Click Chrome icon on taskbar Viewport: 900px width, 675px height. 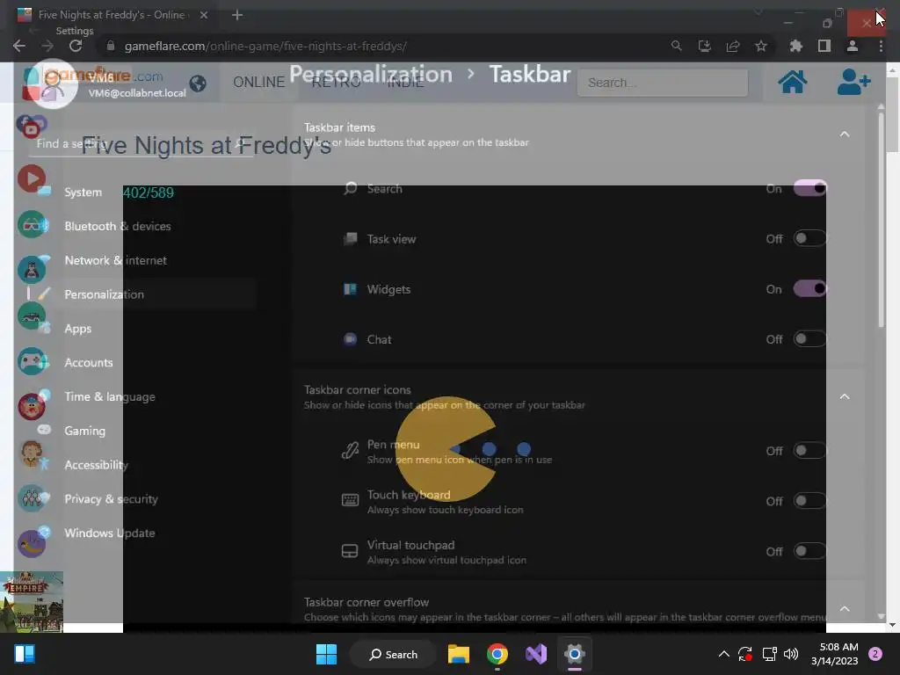pyautogui.click(x=497, y=654)
